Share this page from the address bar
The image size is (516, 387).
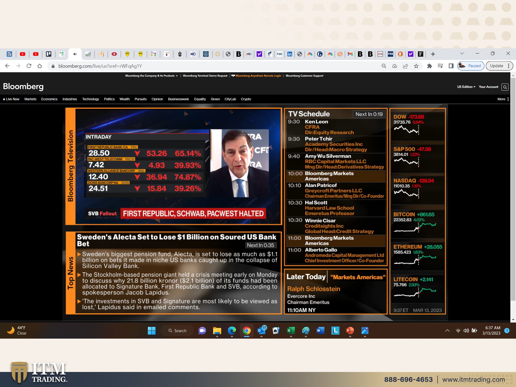pos(405,66)
